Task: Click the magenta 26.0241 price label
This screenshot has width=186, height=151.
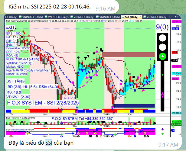Action: pyautogui.click(x=177, y=66)
